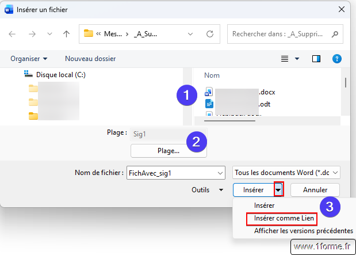Go up one folder level
Screen dimensions: 356x255
[x=66, y=34]
